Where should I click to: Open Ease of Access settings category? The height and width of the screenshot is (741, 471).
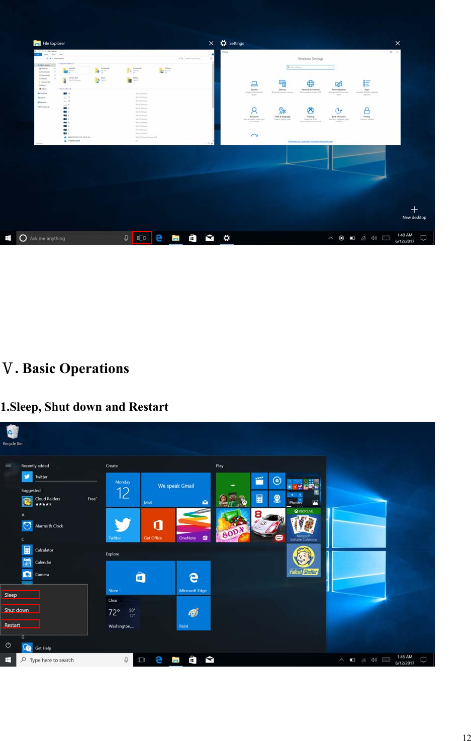[339, 114]
